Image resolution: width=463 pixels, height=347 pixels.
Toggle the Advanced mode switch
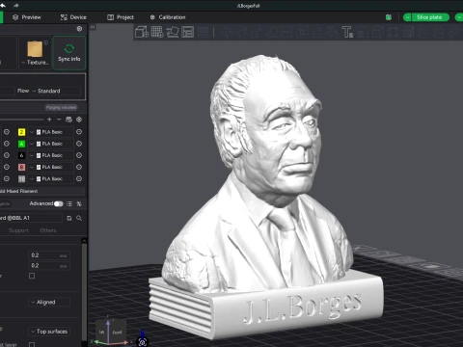point(59,203)
